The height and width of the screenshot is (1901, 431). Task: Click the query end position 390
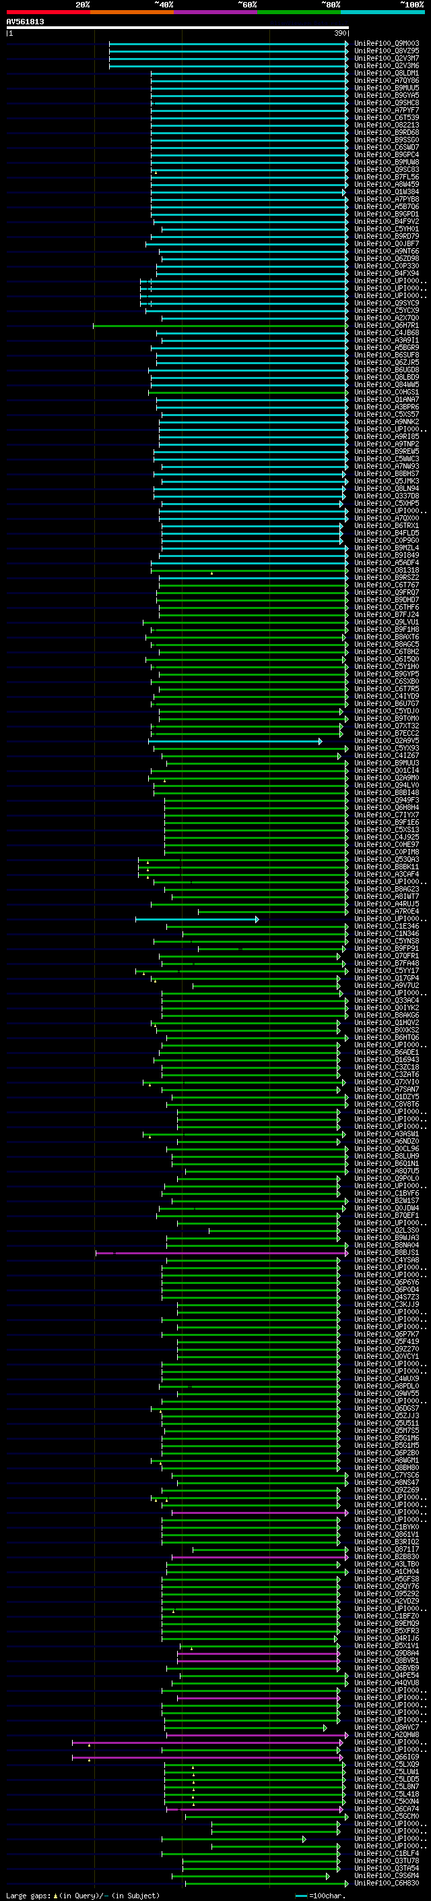pos(339,33)
